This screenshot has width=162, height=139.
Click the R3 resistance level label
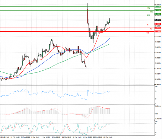[149, 8]
